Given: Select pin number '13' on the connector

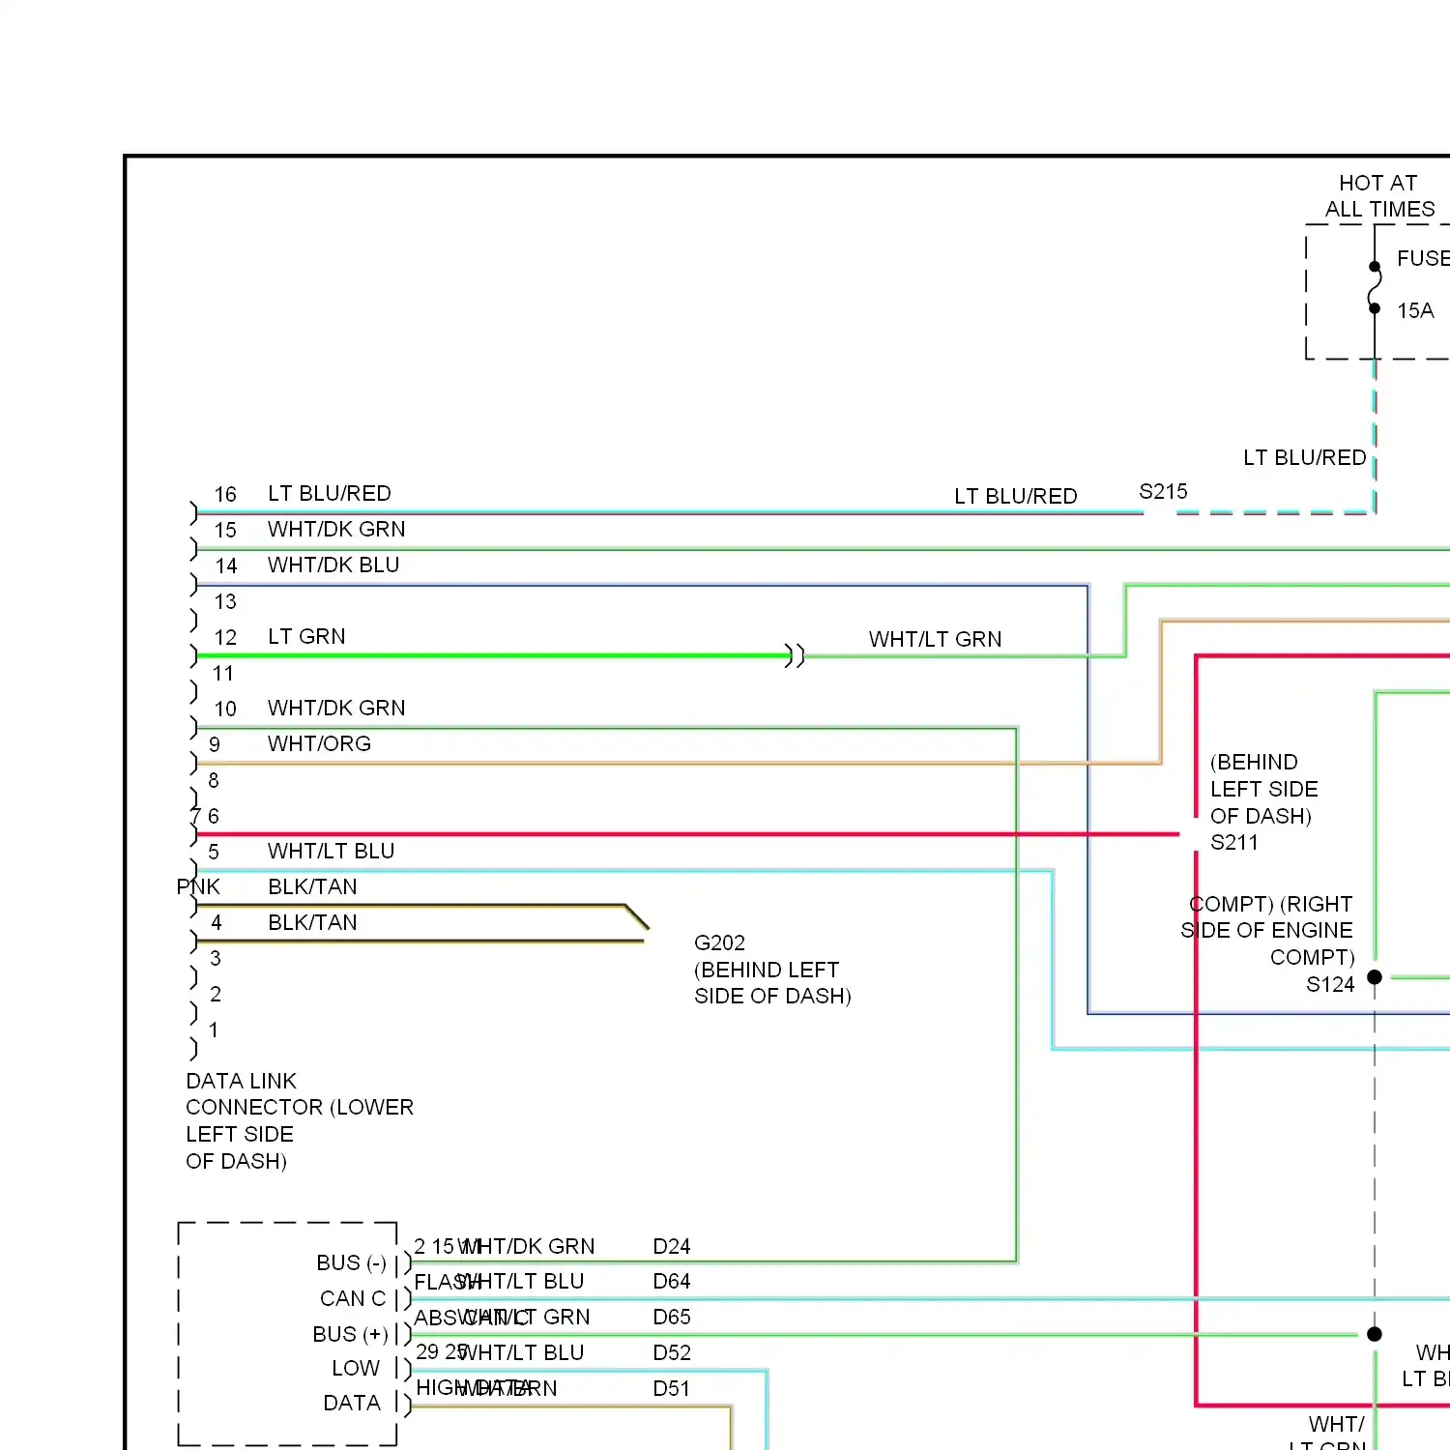Looking at the screenshot, I should click(225, 601).
